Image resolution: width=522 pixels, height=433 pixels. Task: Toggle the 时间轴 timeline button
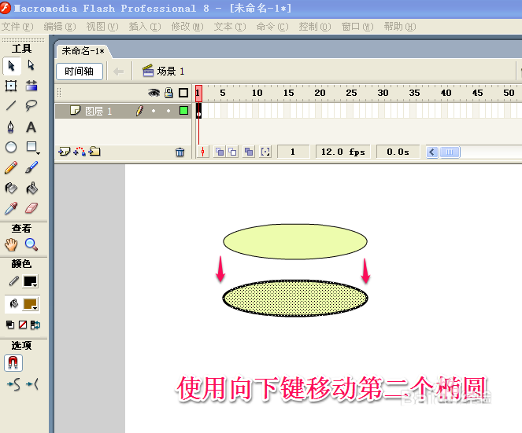(80, 71)
